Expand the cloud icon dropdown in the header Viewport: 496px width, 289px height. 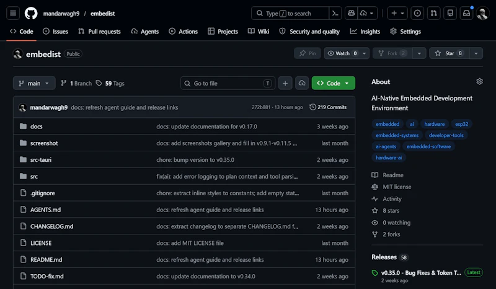click(368, 13)
